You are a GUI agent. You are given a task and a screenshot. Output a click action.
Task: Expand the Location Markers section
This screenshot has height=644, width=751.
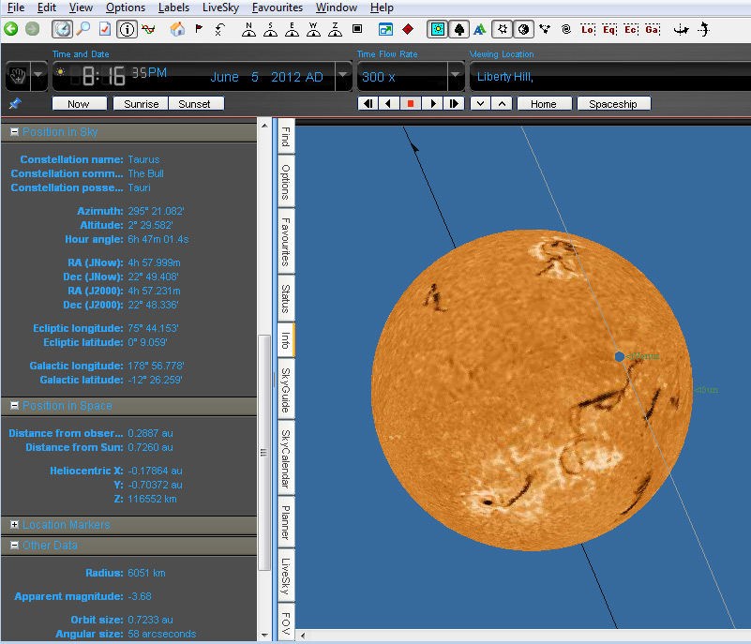(14, 525)
